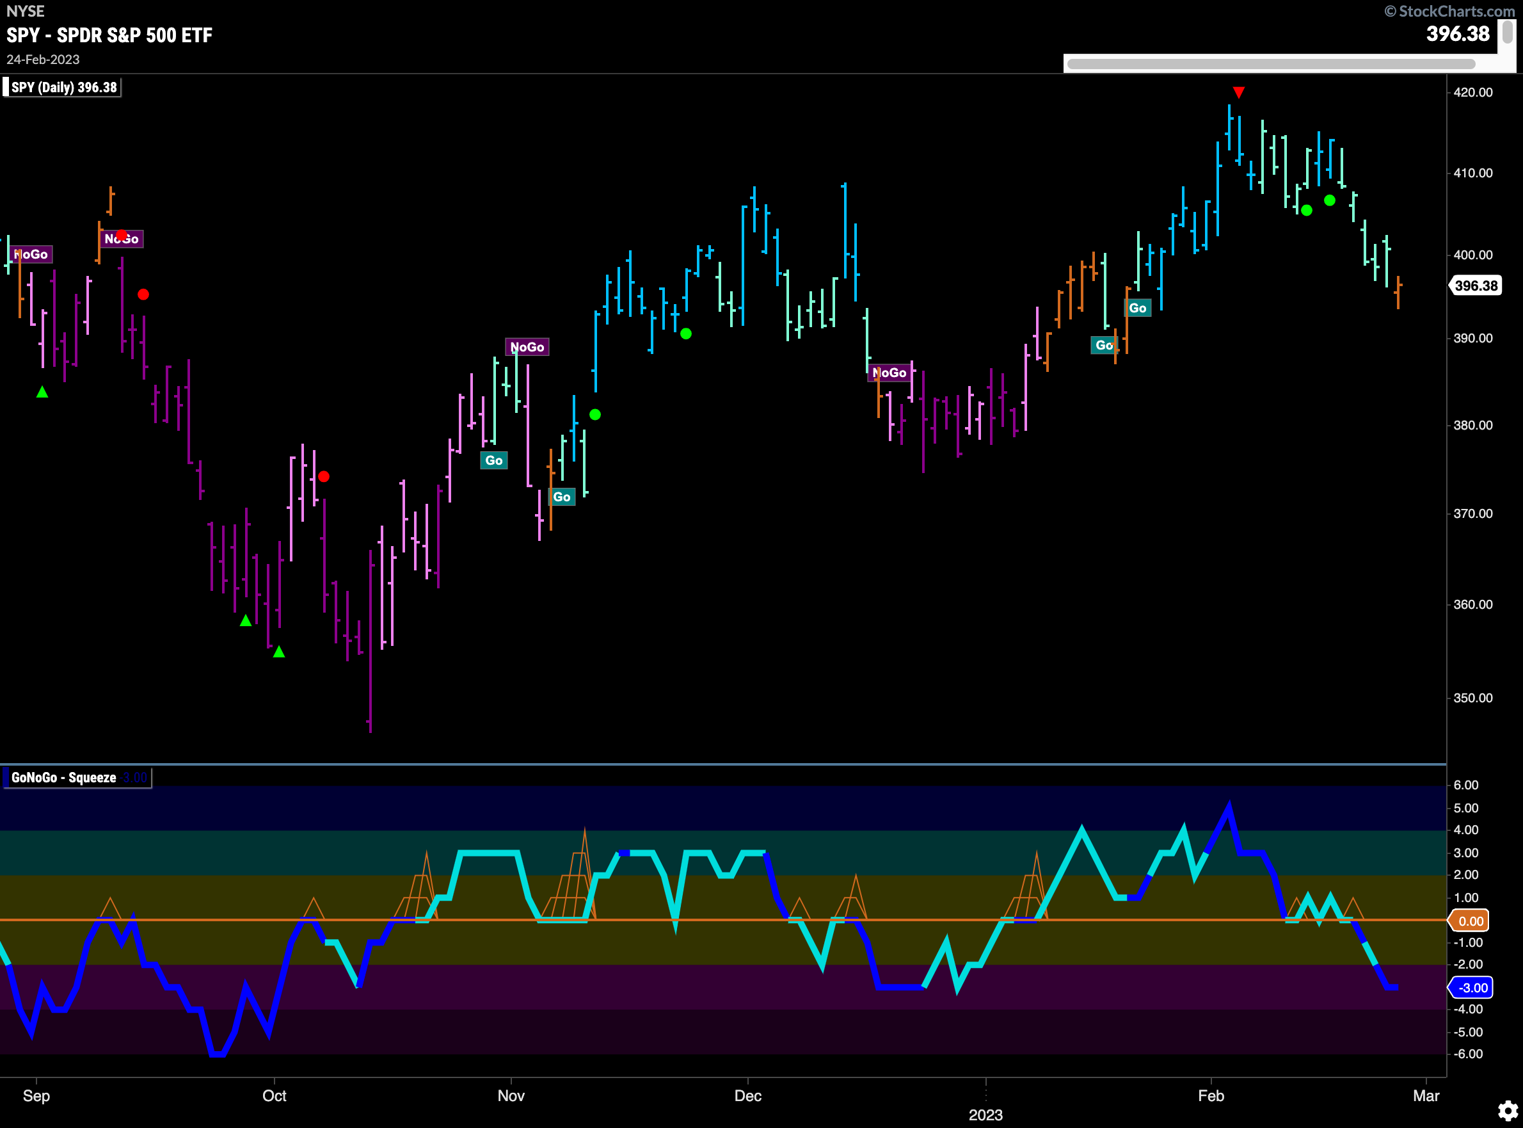Click the Oct label on time axis
Image resolution: width=1523 pixels, height=1128 pixels.
coord(275,1095)
